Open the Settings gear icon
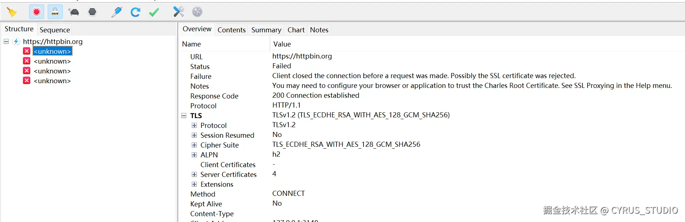Screen dimensions: 685x222 click(197, 12)
